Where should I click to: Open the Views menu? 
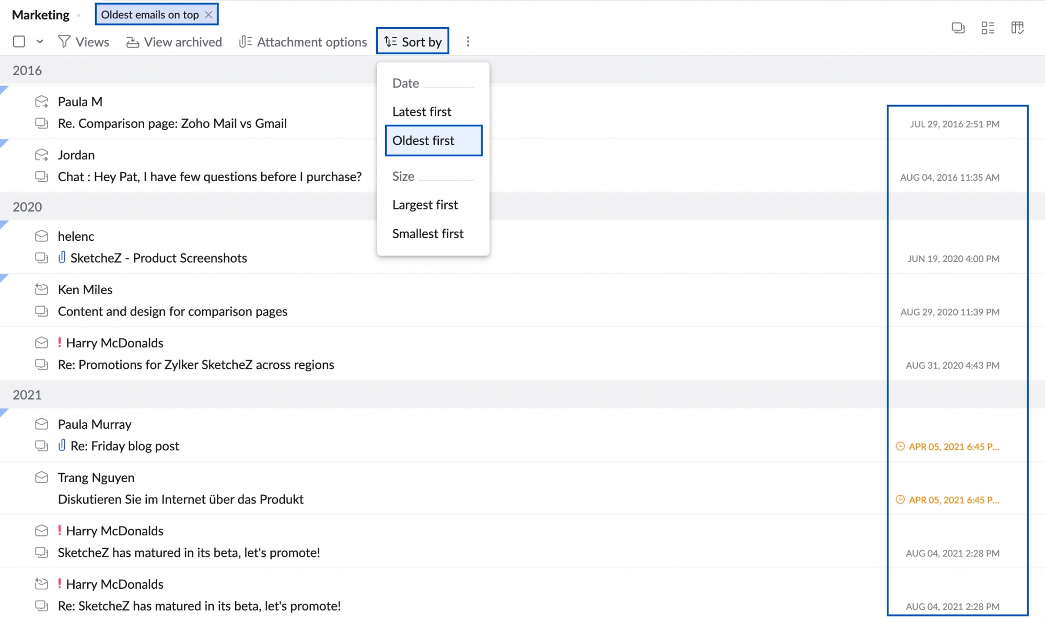pos(83,41)
